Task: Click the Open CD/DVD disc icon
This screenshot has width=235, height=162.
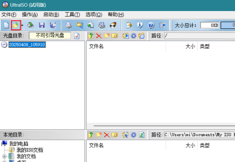Action: (31, 25)
